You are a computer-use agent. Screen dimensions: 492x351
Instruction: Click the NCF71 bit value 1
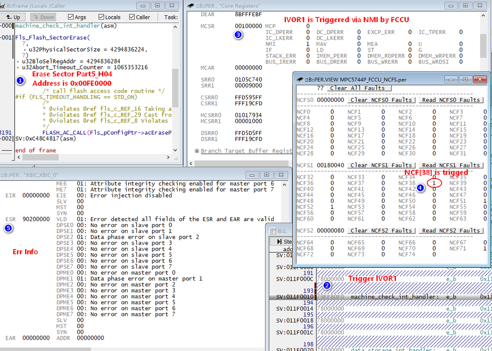tap(485, 249)
